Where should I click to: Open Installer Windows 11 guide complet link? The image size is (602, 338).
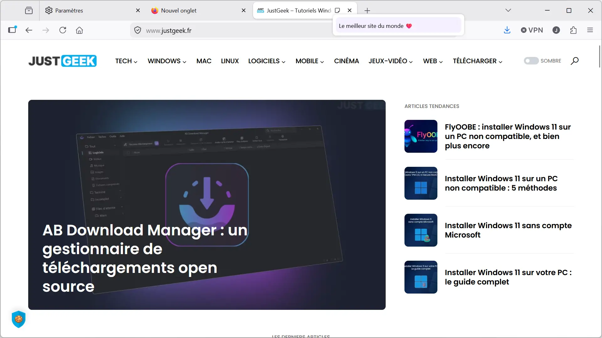[x=508, y=277]
